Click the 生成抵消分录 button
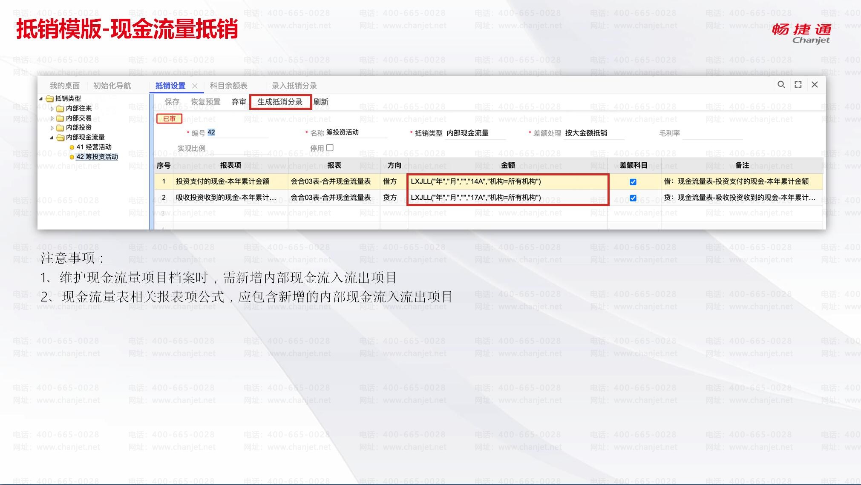Image resolution: width=861 pixels, height=485 pixels. (280, 102)
